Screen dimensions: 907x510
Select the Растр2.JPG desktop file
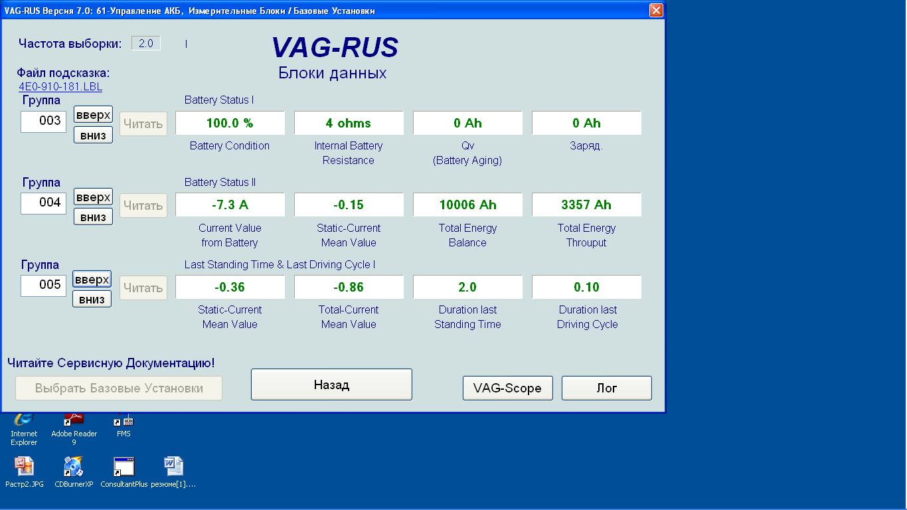click(x=25, y=467)
